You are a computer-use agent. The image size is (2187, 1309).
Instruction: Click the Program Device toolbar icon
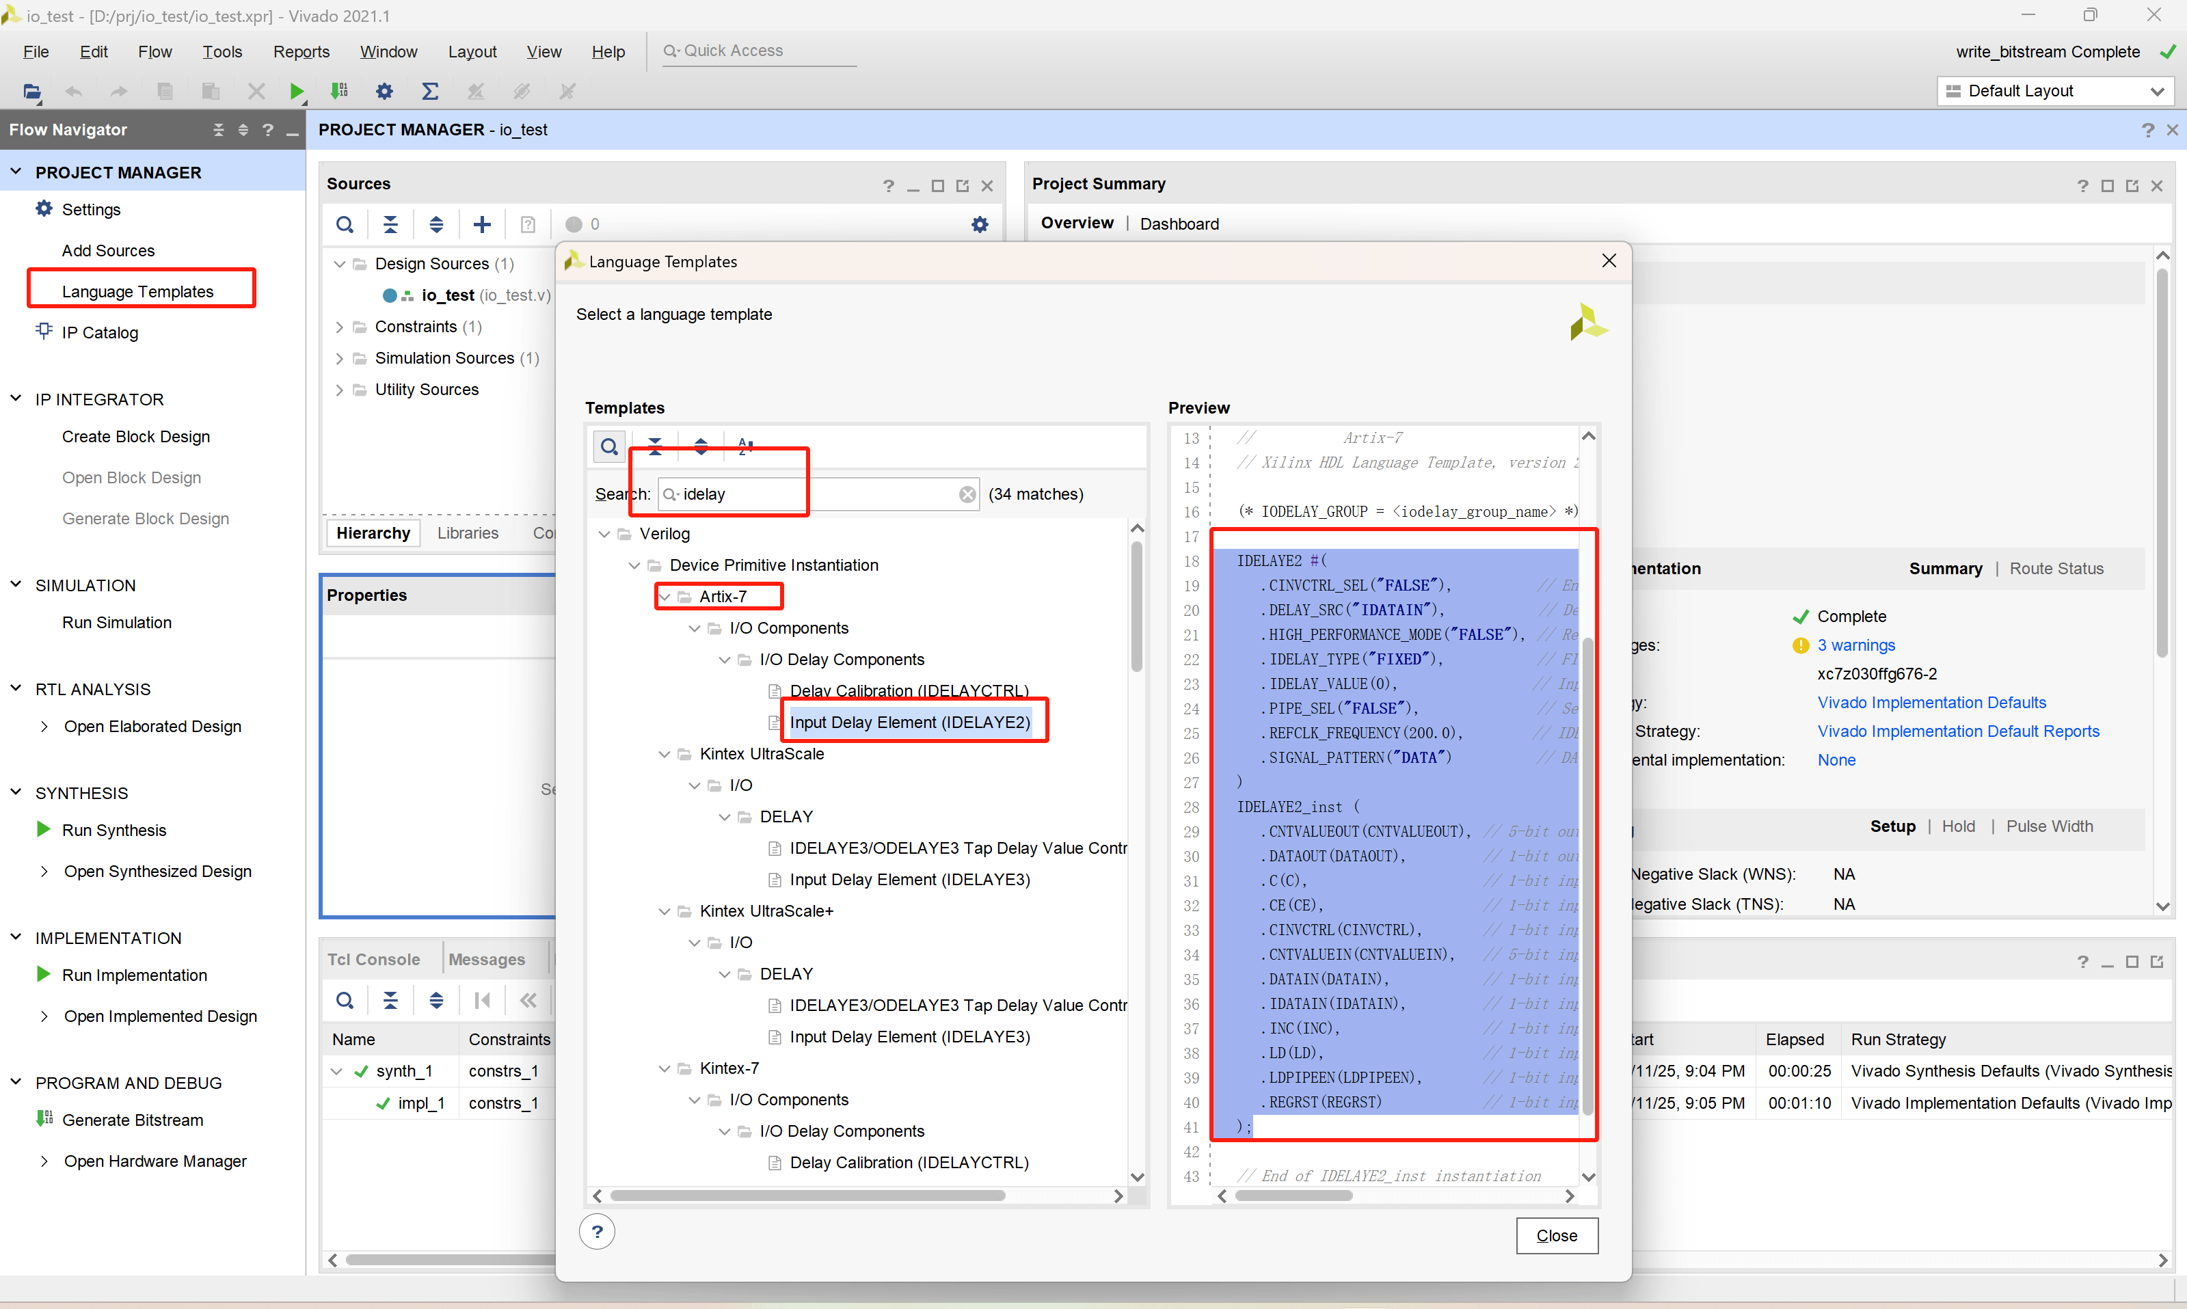339,91
